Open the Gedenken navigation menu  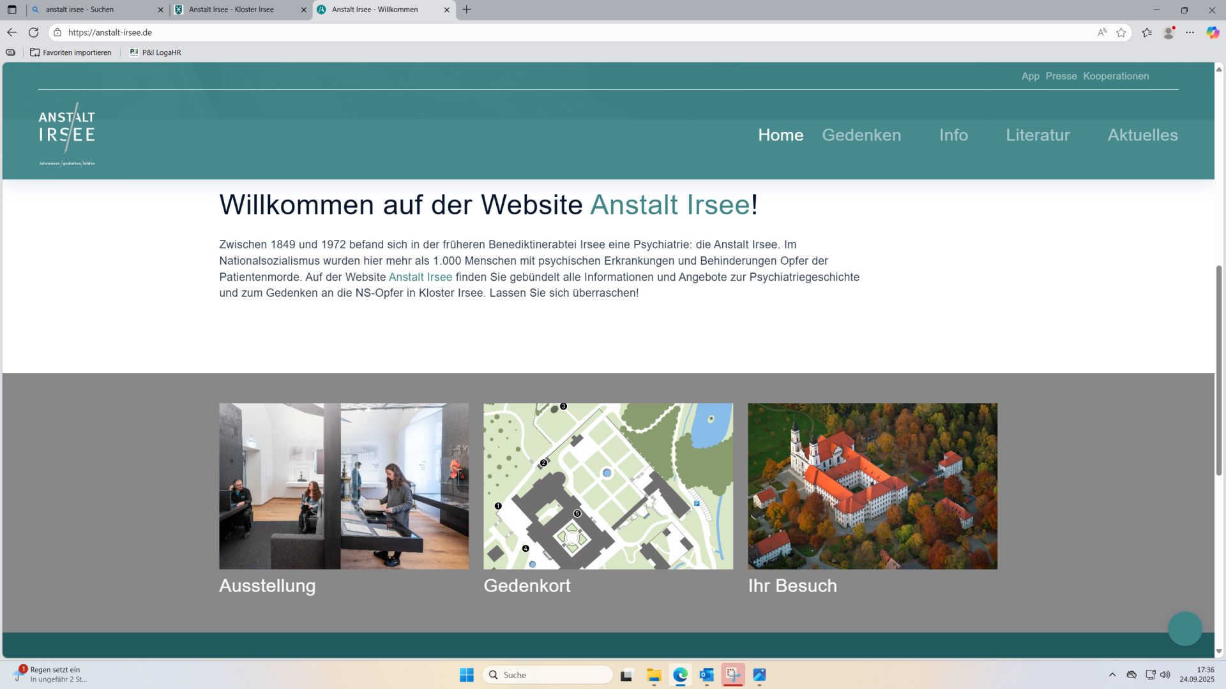pos(861,135)
